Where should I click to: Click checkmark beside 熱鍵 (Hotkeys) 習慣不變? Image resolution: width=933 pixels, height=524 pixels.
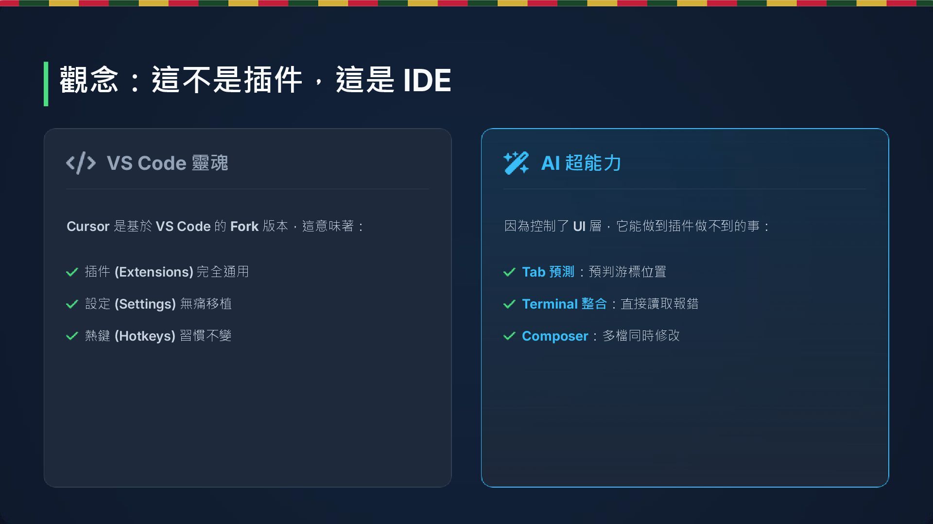pyautogui.click(x=72, y=336)
